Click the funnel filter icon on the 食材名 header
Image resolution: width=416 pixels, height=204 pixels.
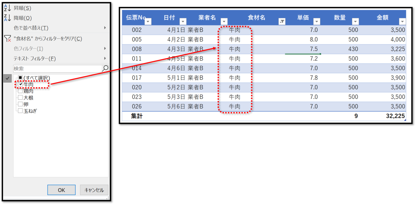281,21
